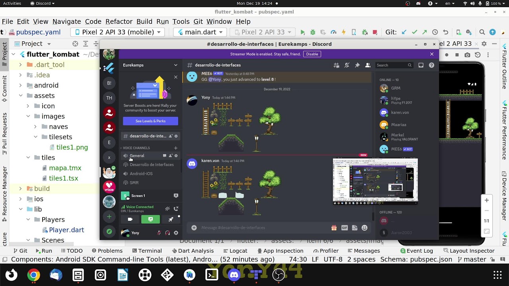Expand the naves folder
509x286 pixels.
(35, 127)
